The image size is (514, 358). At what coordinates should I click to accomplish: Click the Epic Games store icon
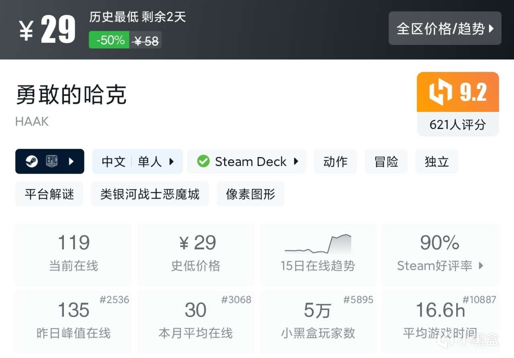point(51,162)
